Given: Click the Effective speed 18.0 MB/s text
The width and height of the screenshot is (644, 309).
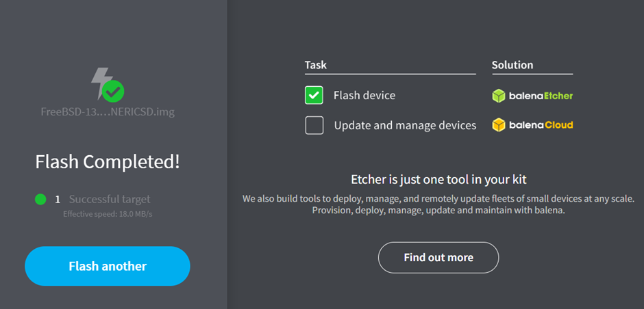Looking at the screenshot, I should point(108,214).
